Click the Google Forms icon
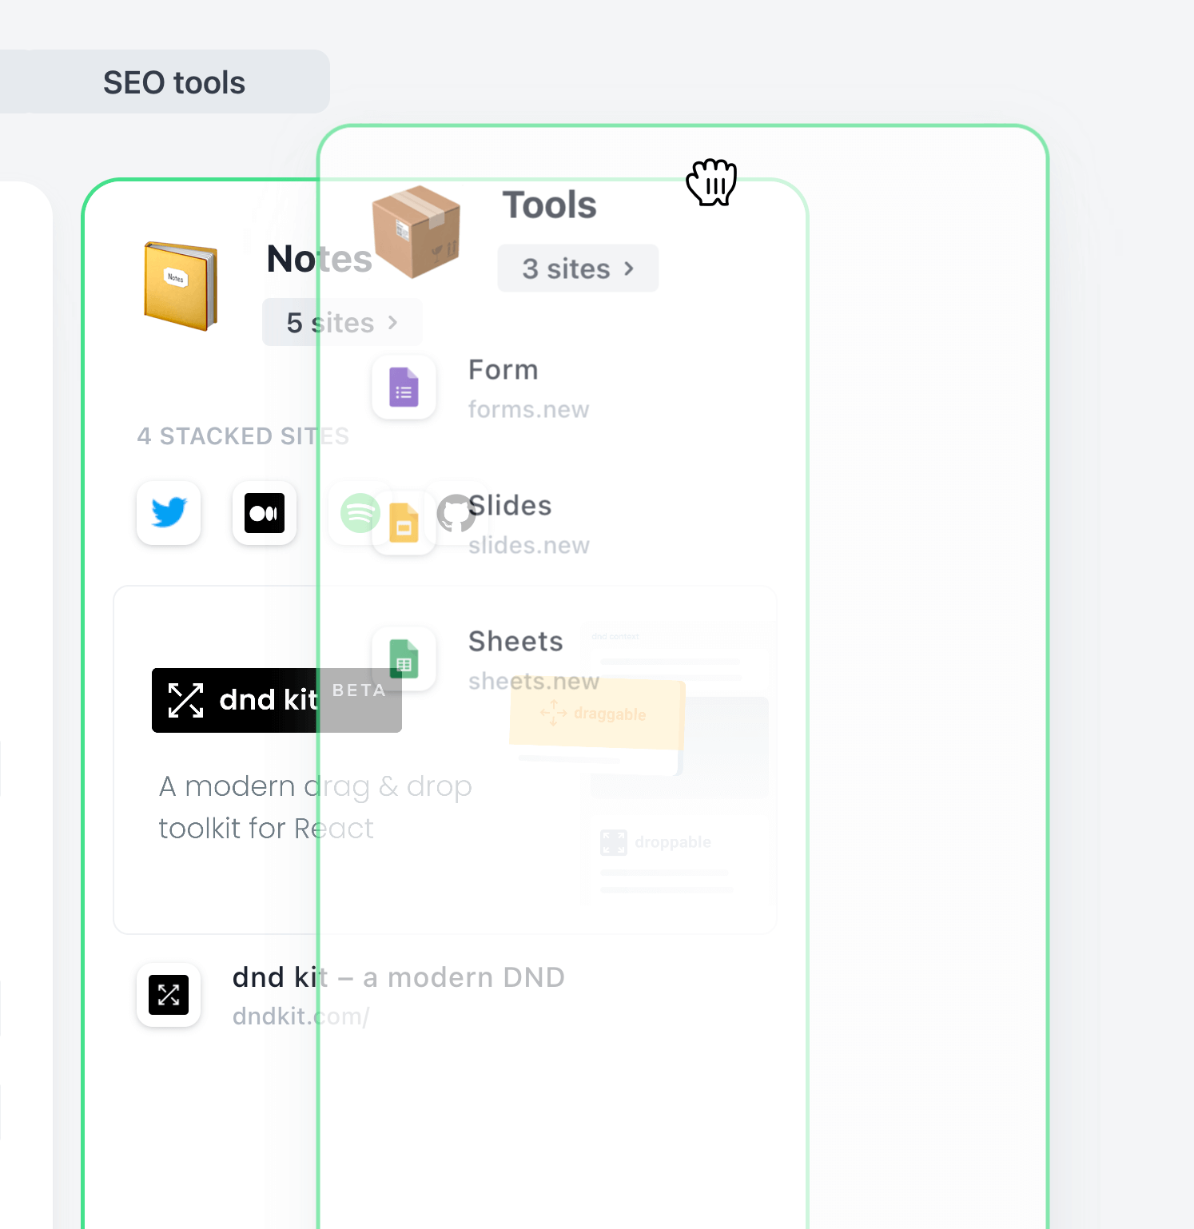1194x1229 pixels. coord(404,388)
